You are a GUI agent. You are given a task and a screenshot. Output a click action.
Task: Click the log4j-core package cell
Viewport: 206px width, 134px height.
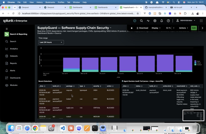click(x=70, y=108)
